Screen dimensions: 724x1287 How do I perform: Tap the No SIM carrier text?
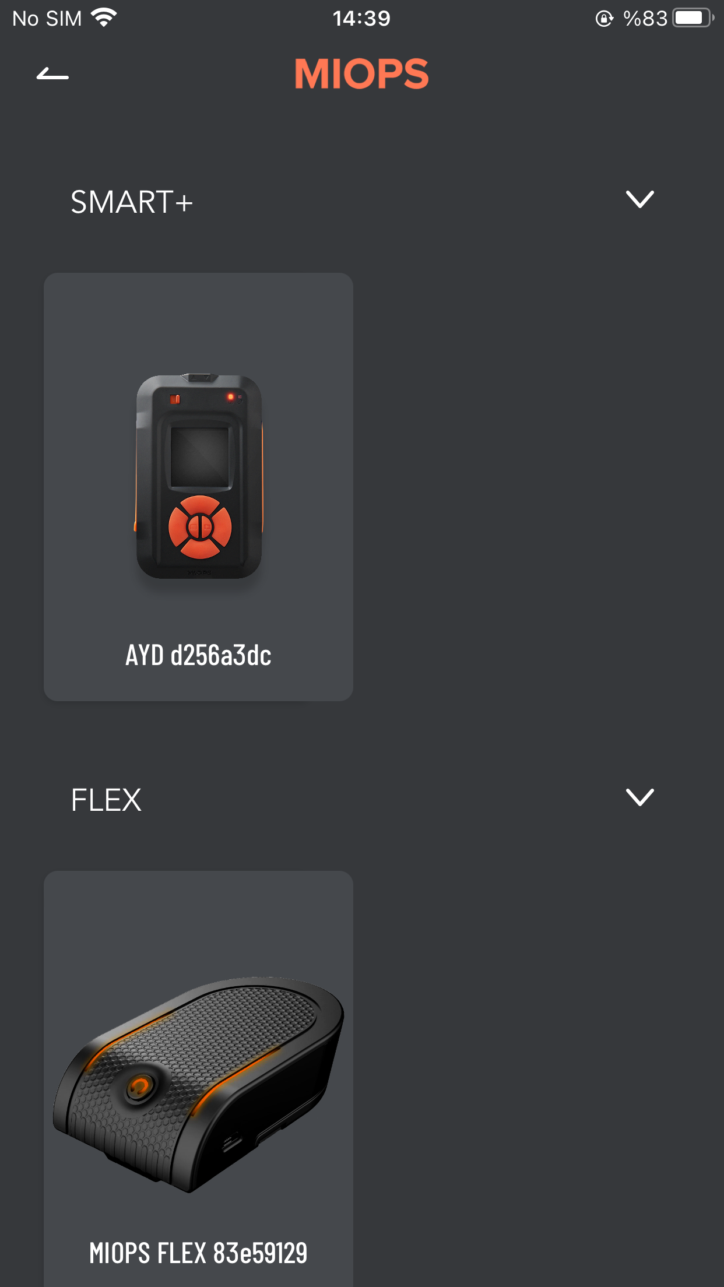click(x=47, y=19)
